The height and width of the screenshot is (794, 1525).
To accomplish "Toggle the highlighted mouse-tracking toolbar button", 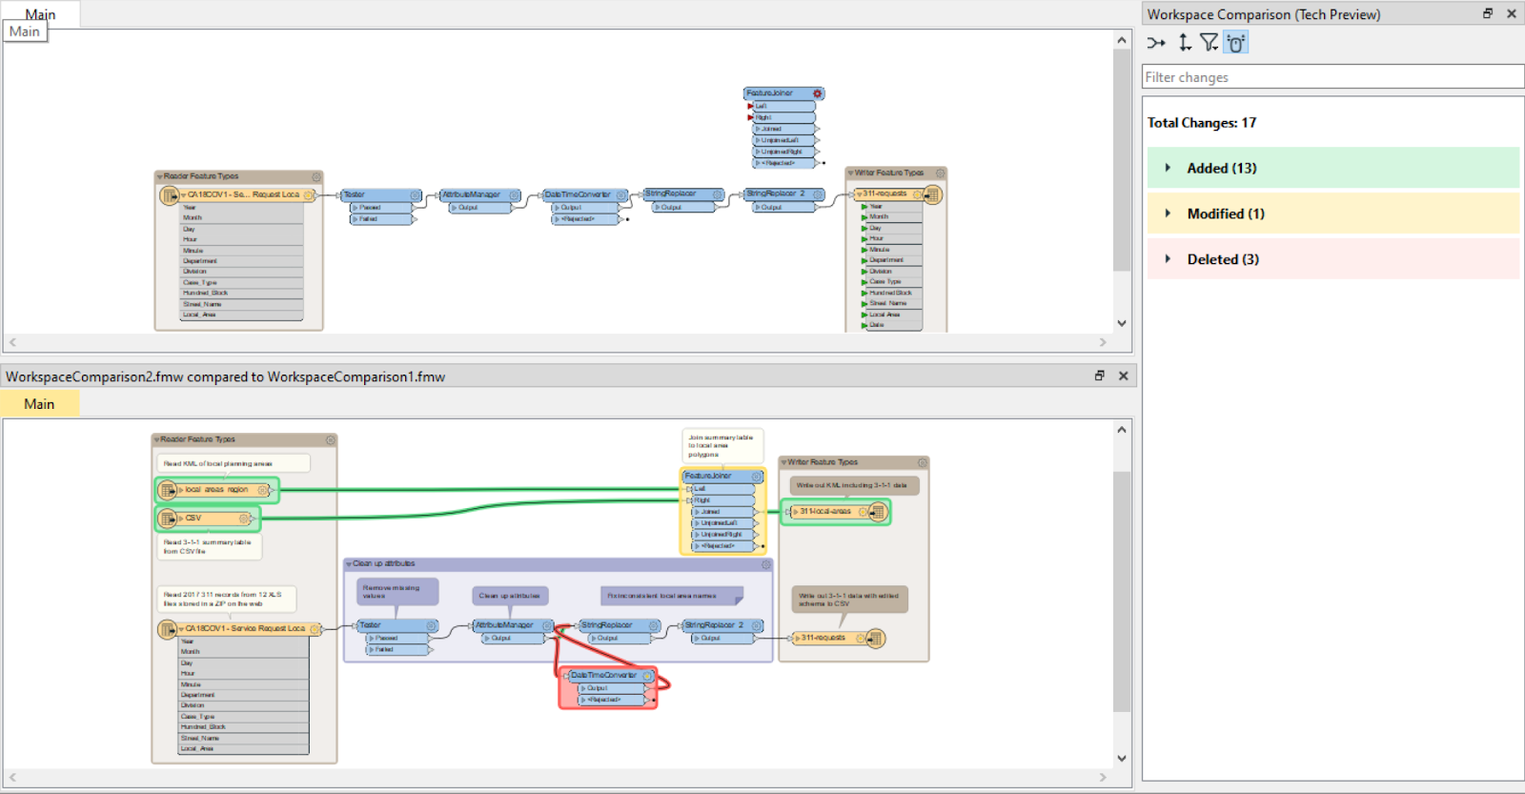I will (x=1236, y=43).
